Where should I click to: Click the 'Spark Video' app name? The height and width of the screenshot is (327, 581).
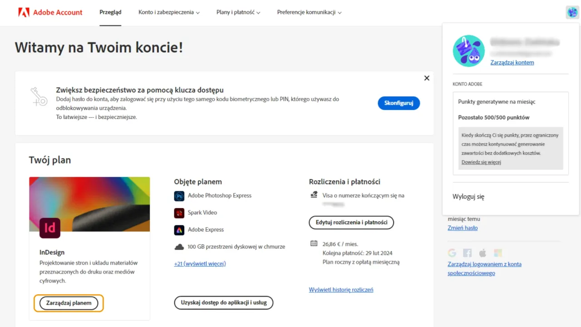[202, 213]
